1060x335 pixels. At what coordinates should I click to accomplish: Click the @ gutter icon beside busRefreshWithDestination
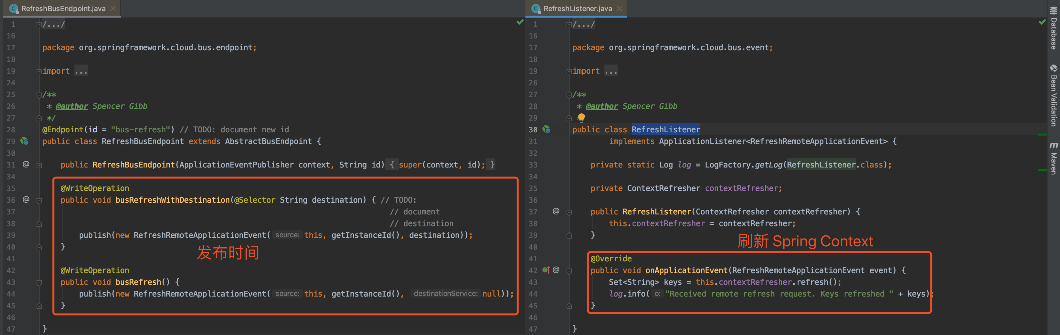click(x=26, y=199)
